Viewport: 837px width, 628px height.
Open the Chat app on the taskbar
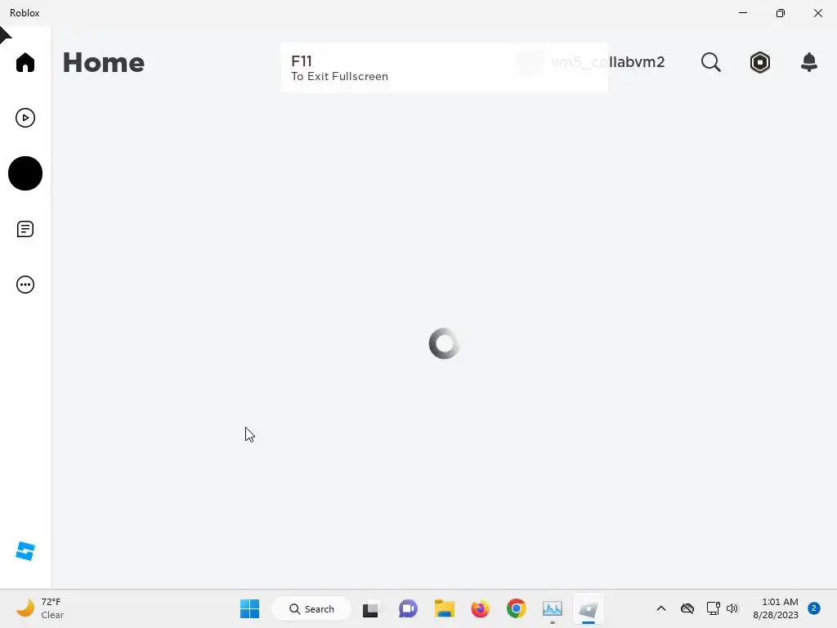[408, 608]
